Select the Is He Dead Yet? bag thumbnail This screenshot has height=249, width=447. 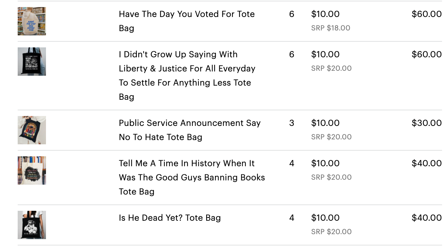[32, 225]
